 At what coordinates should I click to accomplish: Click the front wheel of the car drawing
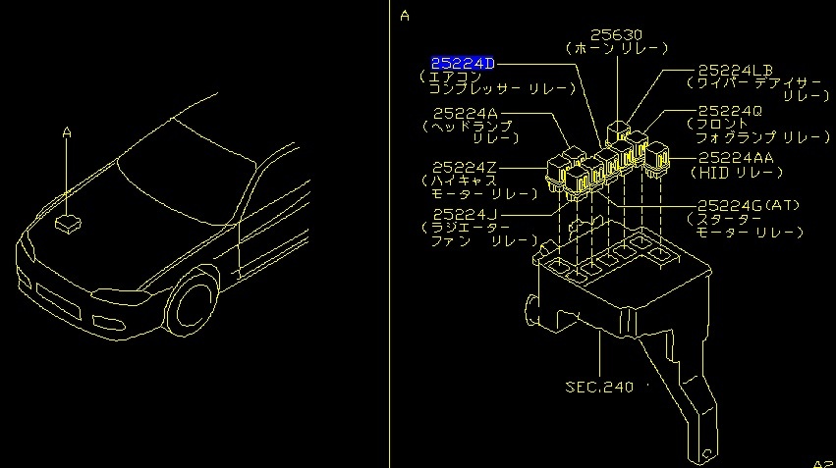click(192, 305)
